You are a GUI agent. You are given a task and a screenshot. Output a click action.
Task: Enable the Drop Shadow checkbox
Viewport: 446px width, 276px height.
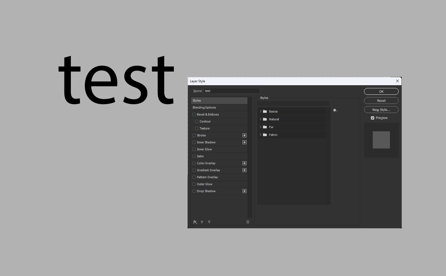tap(194, 191)
